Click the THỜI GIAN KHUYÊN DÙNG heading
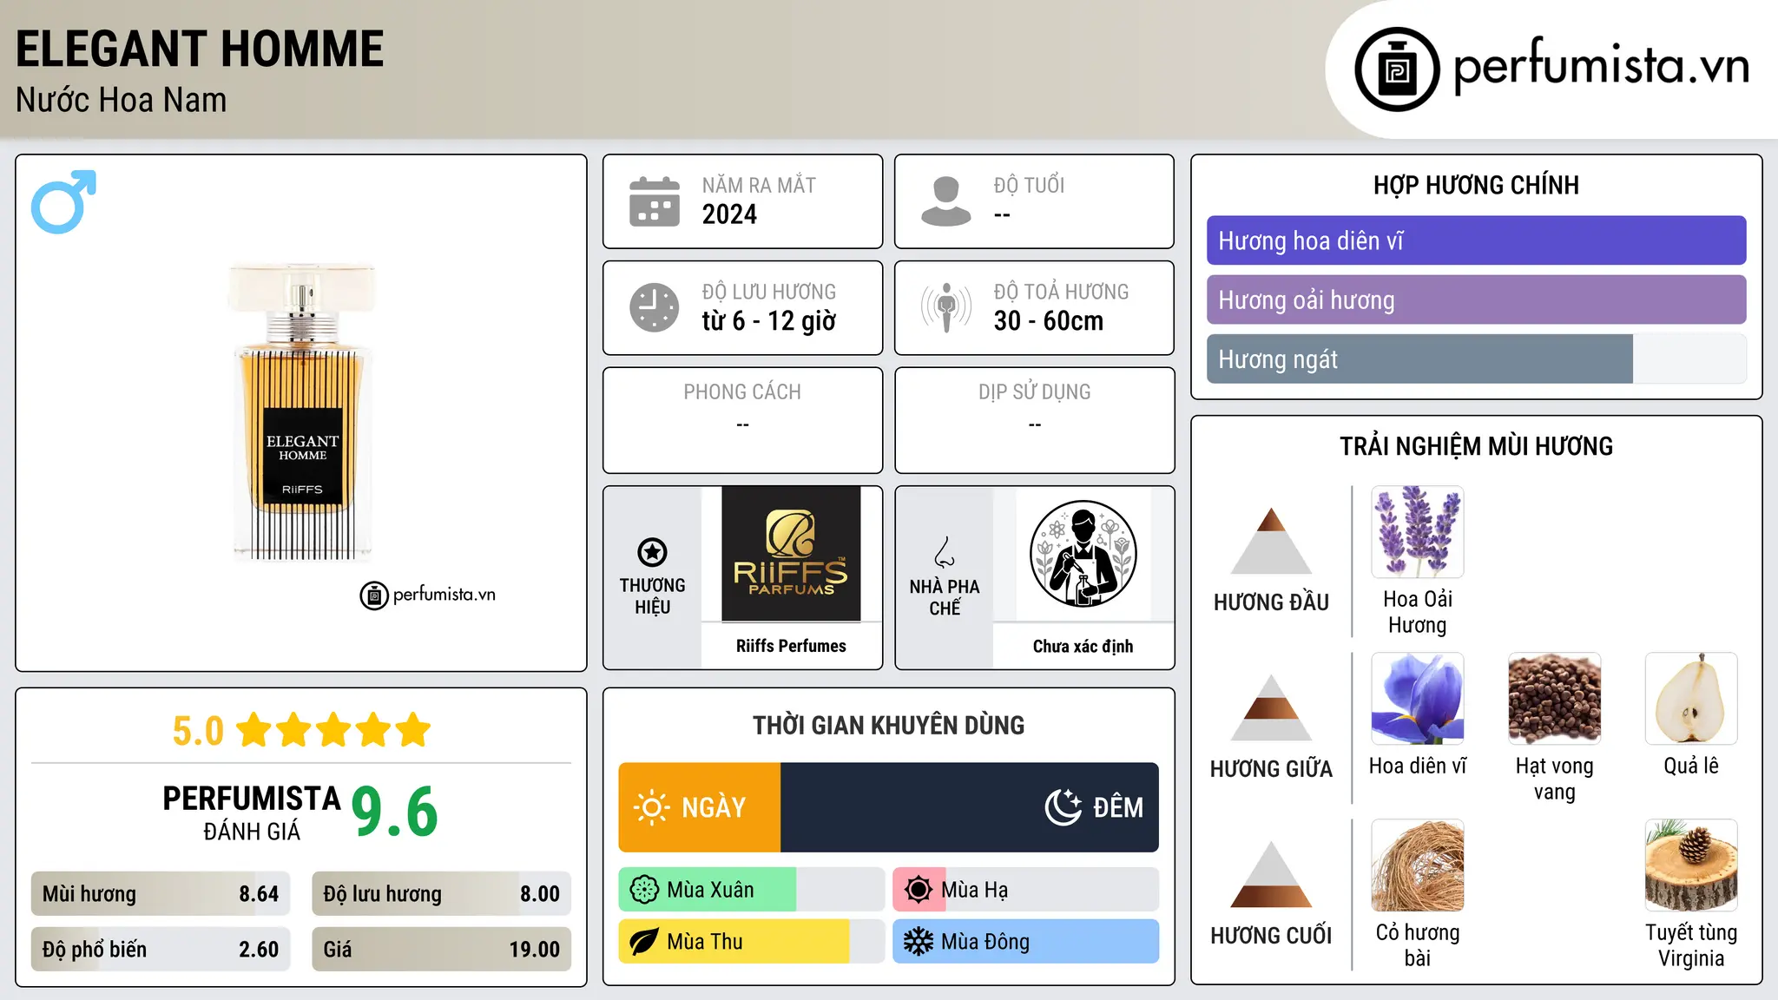The image size is (1778, 1000). point(889,725)
